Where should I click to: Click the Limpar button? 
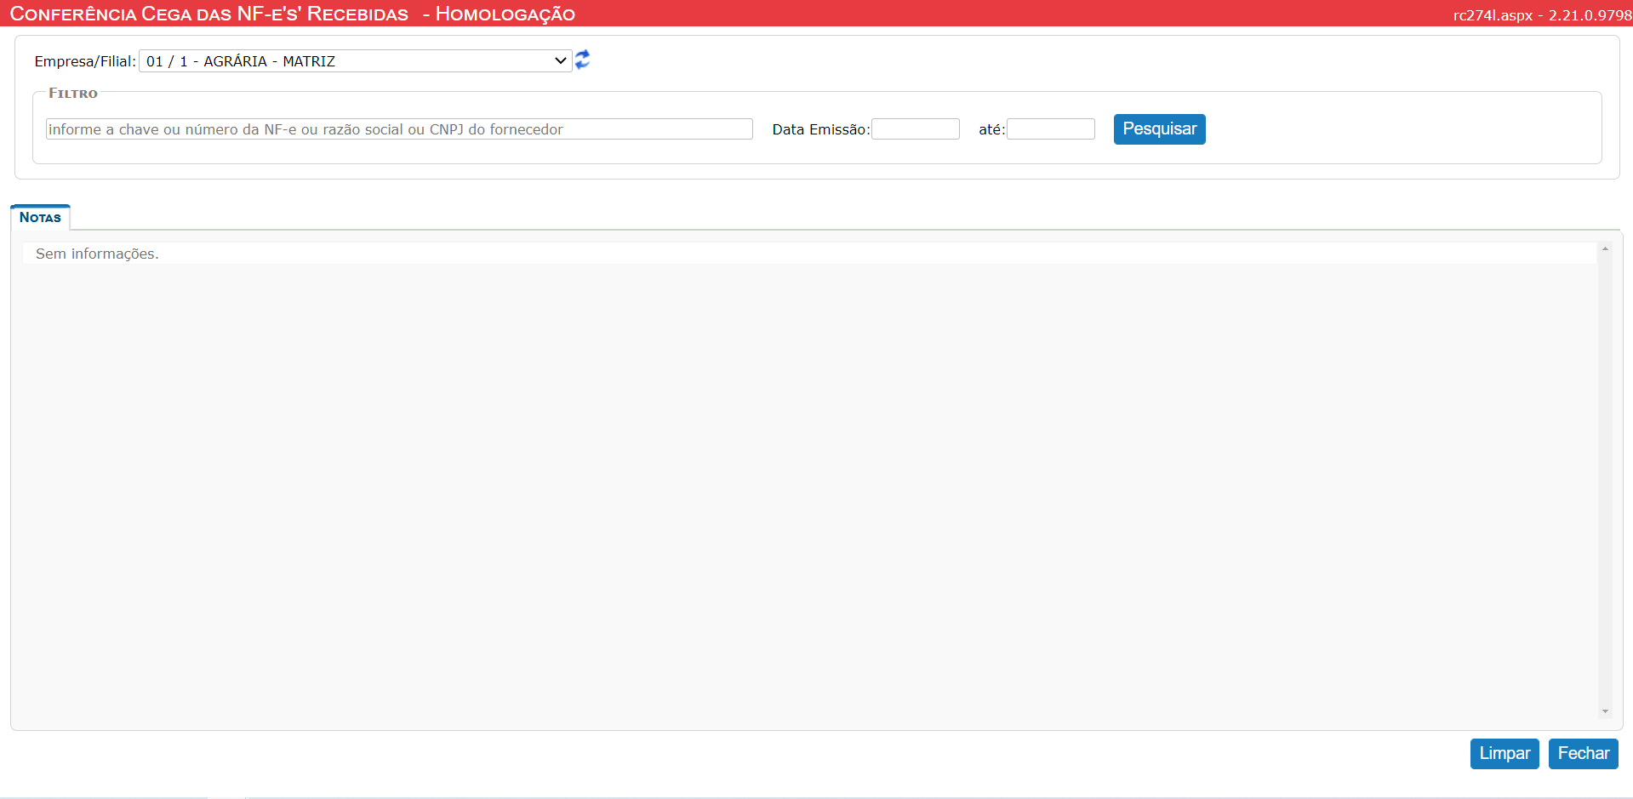point(1505,754)
